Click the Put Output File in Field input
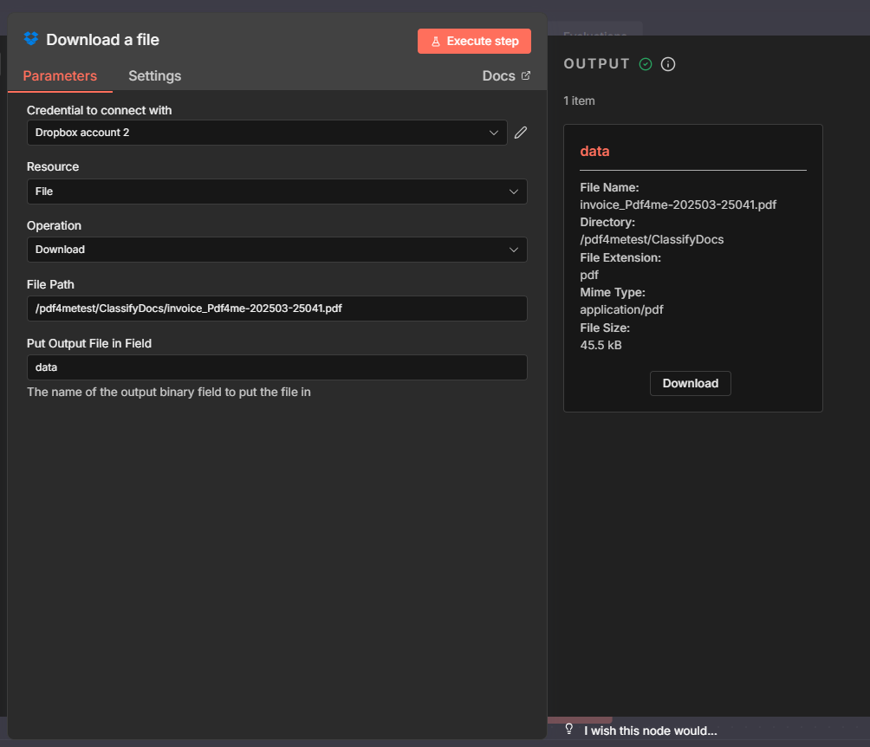Viewport: 870px width, 747px height. (276, 367)
